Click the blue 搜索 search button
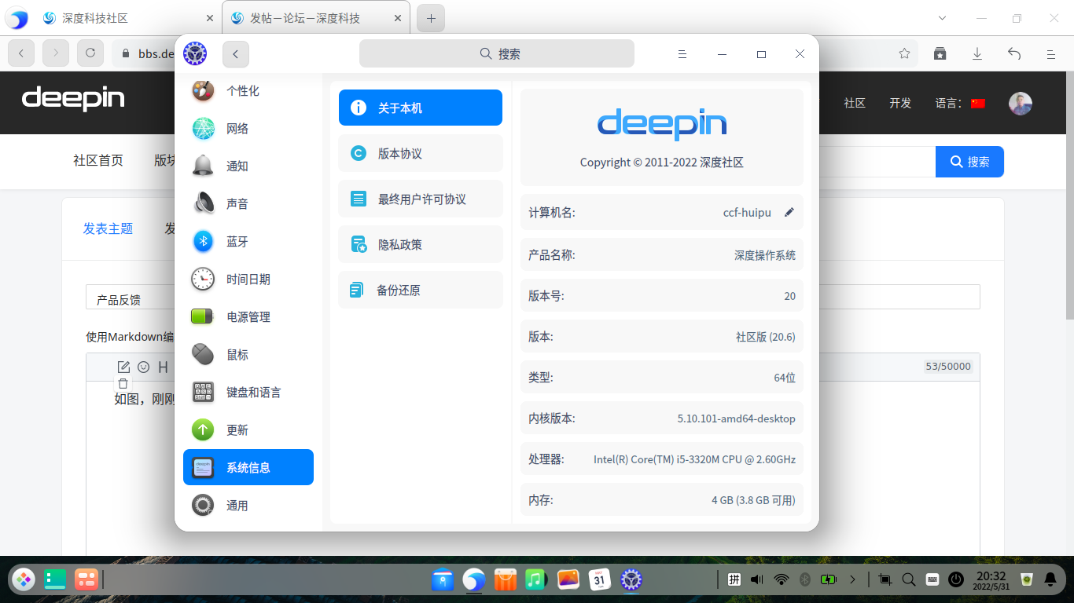This screenshot has height=603, width=1074. click(x=969, y=162)
